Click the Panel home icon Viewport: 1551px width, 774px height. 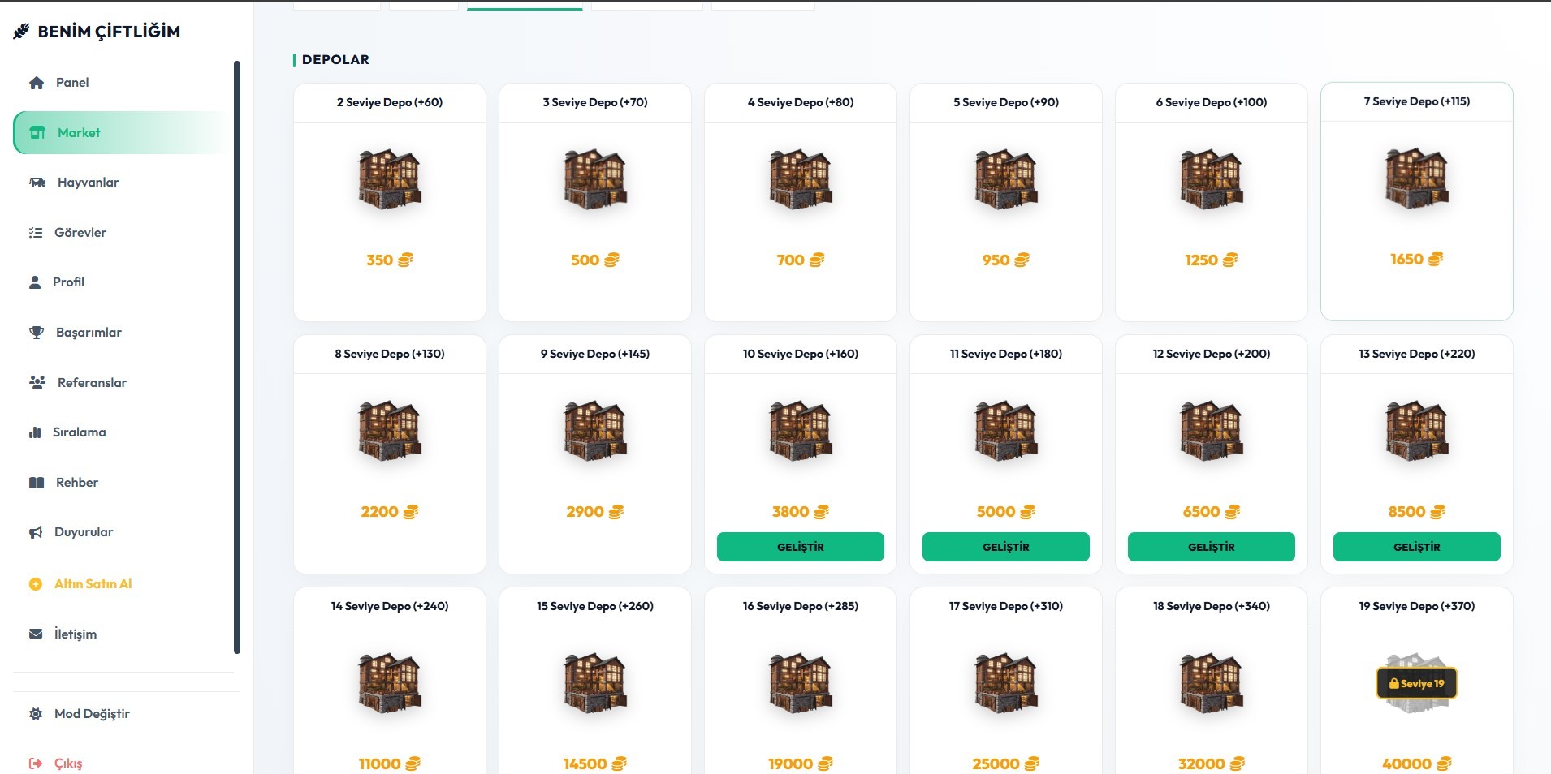pos(37,83)
